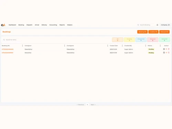Filter bookings by All status

point(118,40)
